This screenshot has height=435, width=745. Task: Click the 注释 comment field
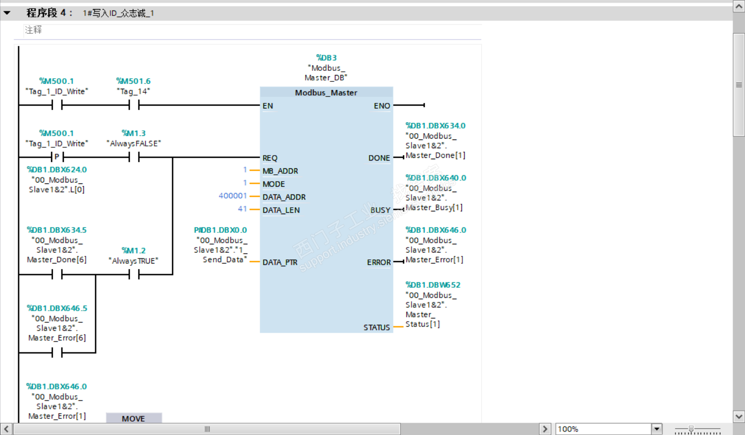(252, 30)
